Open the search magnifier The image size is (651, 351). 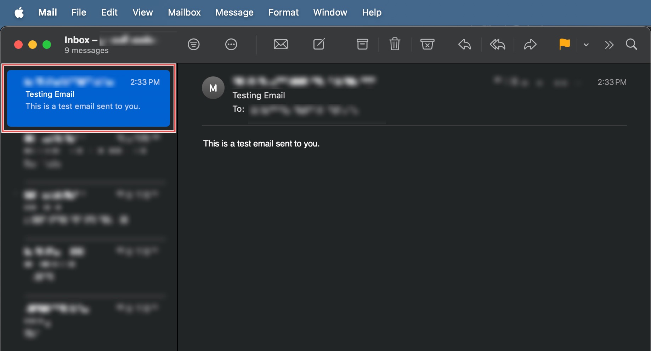coord(631,45)
